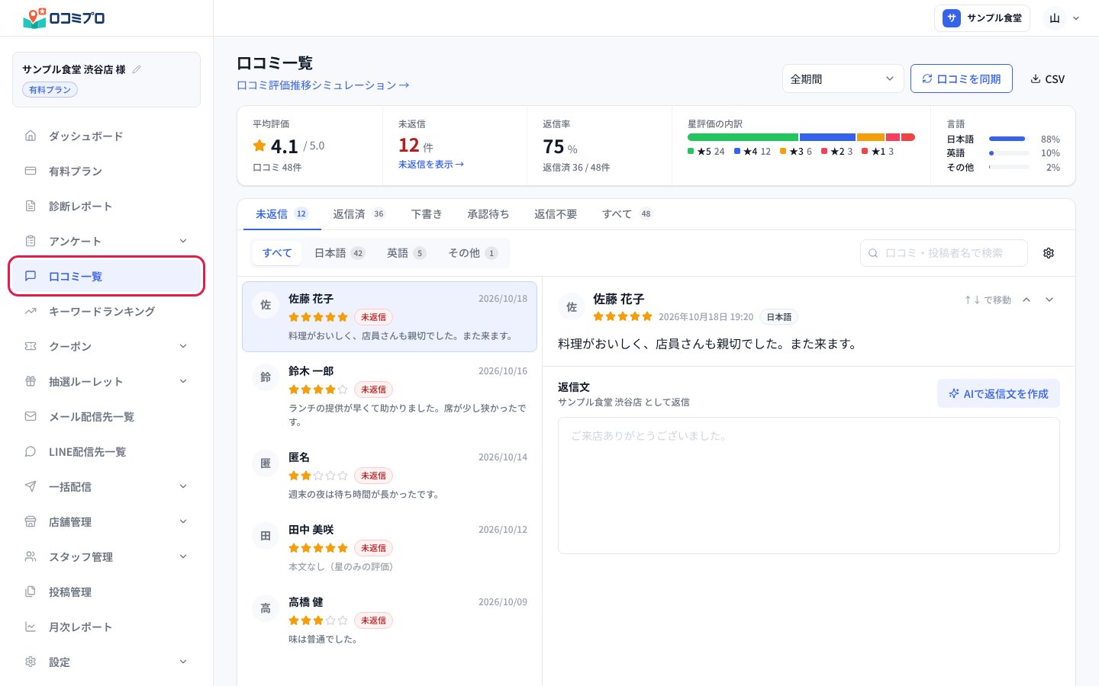This screenshot has width=1099, height=686.
Task: Click the ロコミプロ logo
Action: pyautogui.click(x=64, y=18)
